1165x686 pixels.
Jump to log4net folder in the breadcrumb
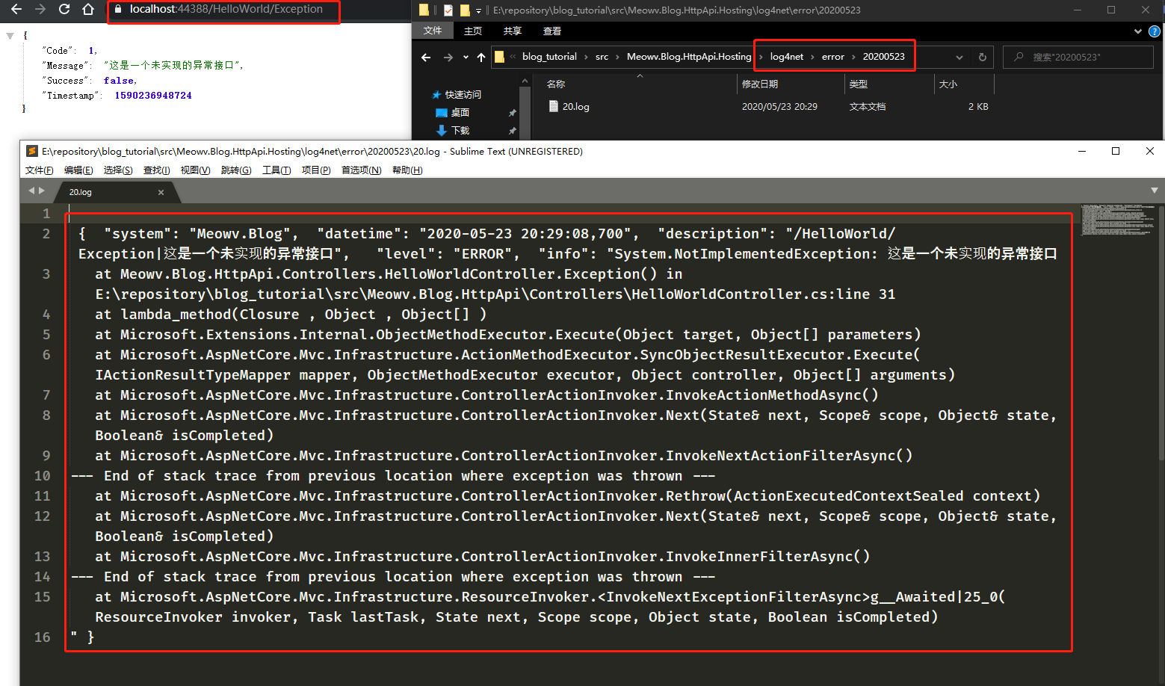tap(787, 57)
